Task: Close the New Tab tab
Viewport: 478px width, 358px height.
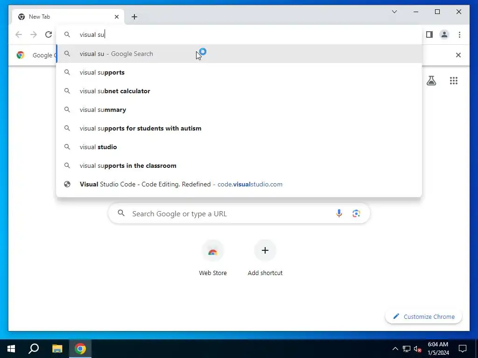Action: point(117,17)
